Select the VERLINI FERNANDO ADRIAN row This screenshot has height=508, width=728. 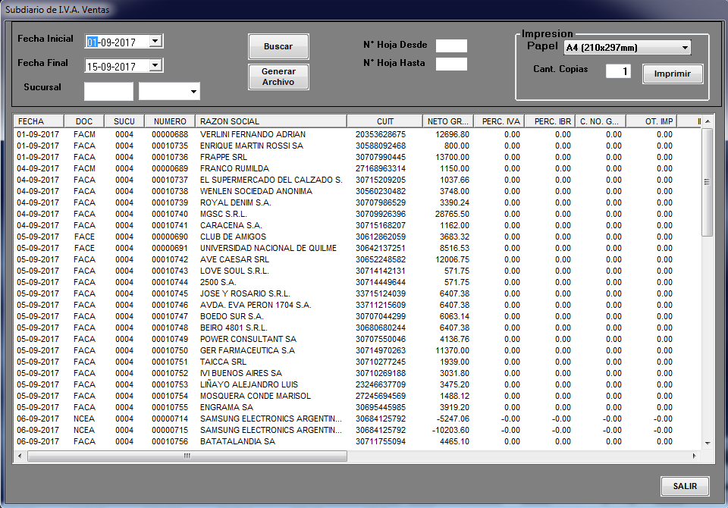(357, 134)
